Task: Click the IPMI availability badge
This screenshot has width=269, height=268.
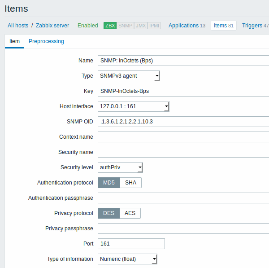Action: coord(154,26)
